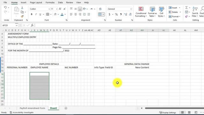Switch to the Formulas tab
The height and width of the screenshot is (115, 204).
[x=50, y=3]
